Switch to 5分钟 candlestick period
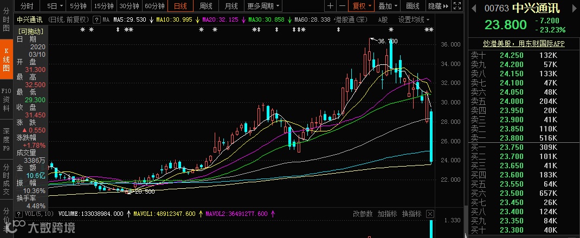The image size is (580, 238). (x=78, y=6)
